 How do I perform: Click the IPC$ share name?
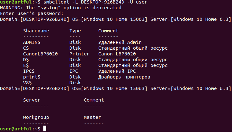click(29, 71)
